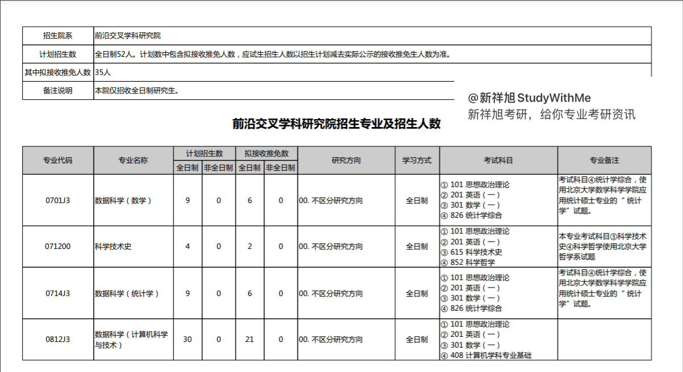Click the 拟接收推免数 header cell

click(x=266, y=154)
